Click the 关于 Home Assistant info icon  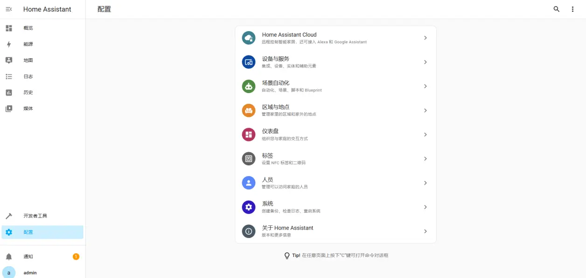pyautogui.click(x=249, y=231)
